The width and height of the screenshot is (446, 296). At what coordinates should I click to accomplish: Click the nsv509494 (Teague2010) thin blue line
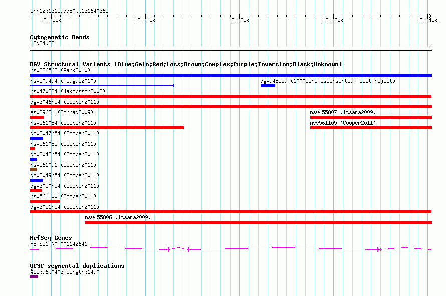[102, 85]
